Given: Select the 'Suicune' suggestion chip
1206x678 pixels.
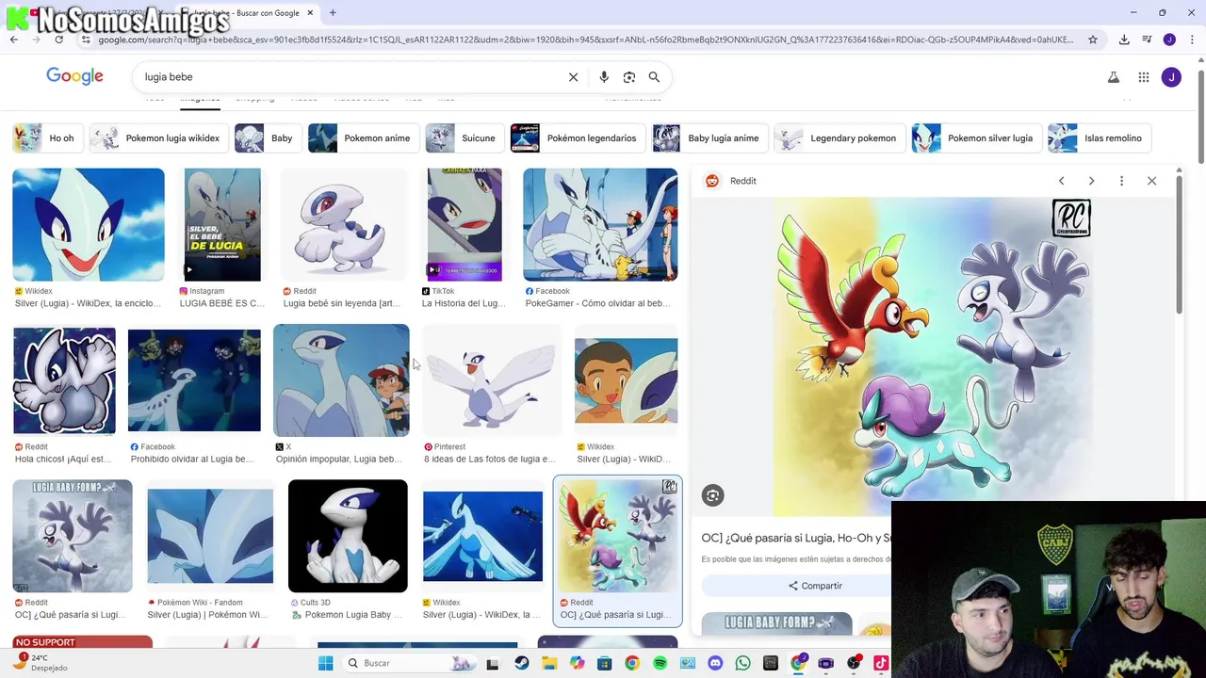Looking at the screenshot, I should coord(464,138).
